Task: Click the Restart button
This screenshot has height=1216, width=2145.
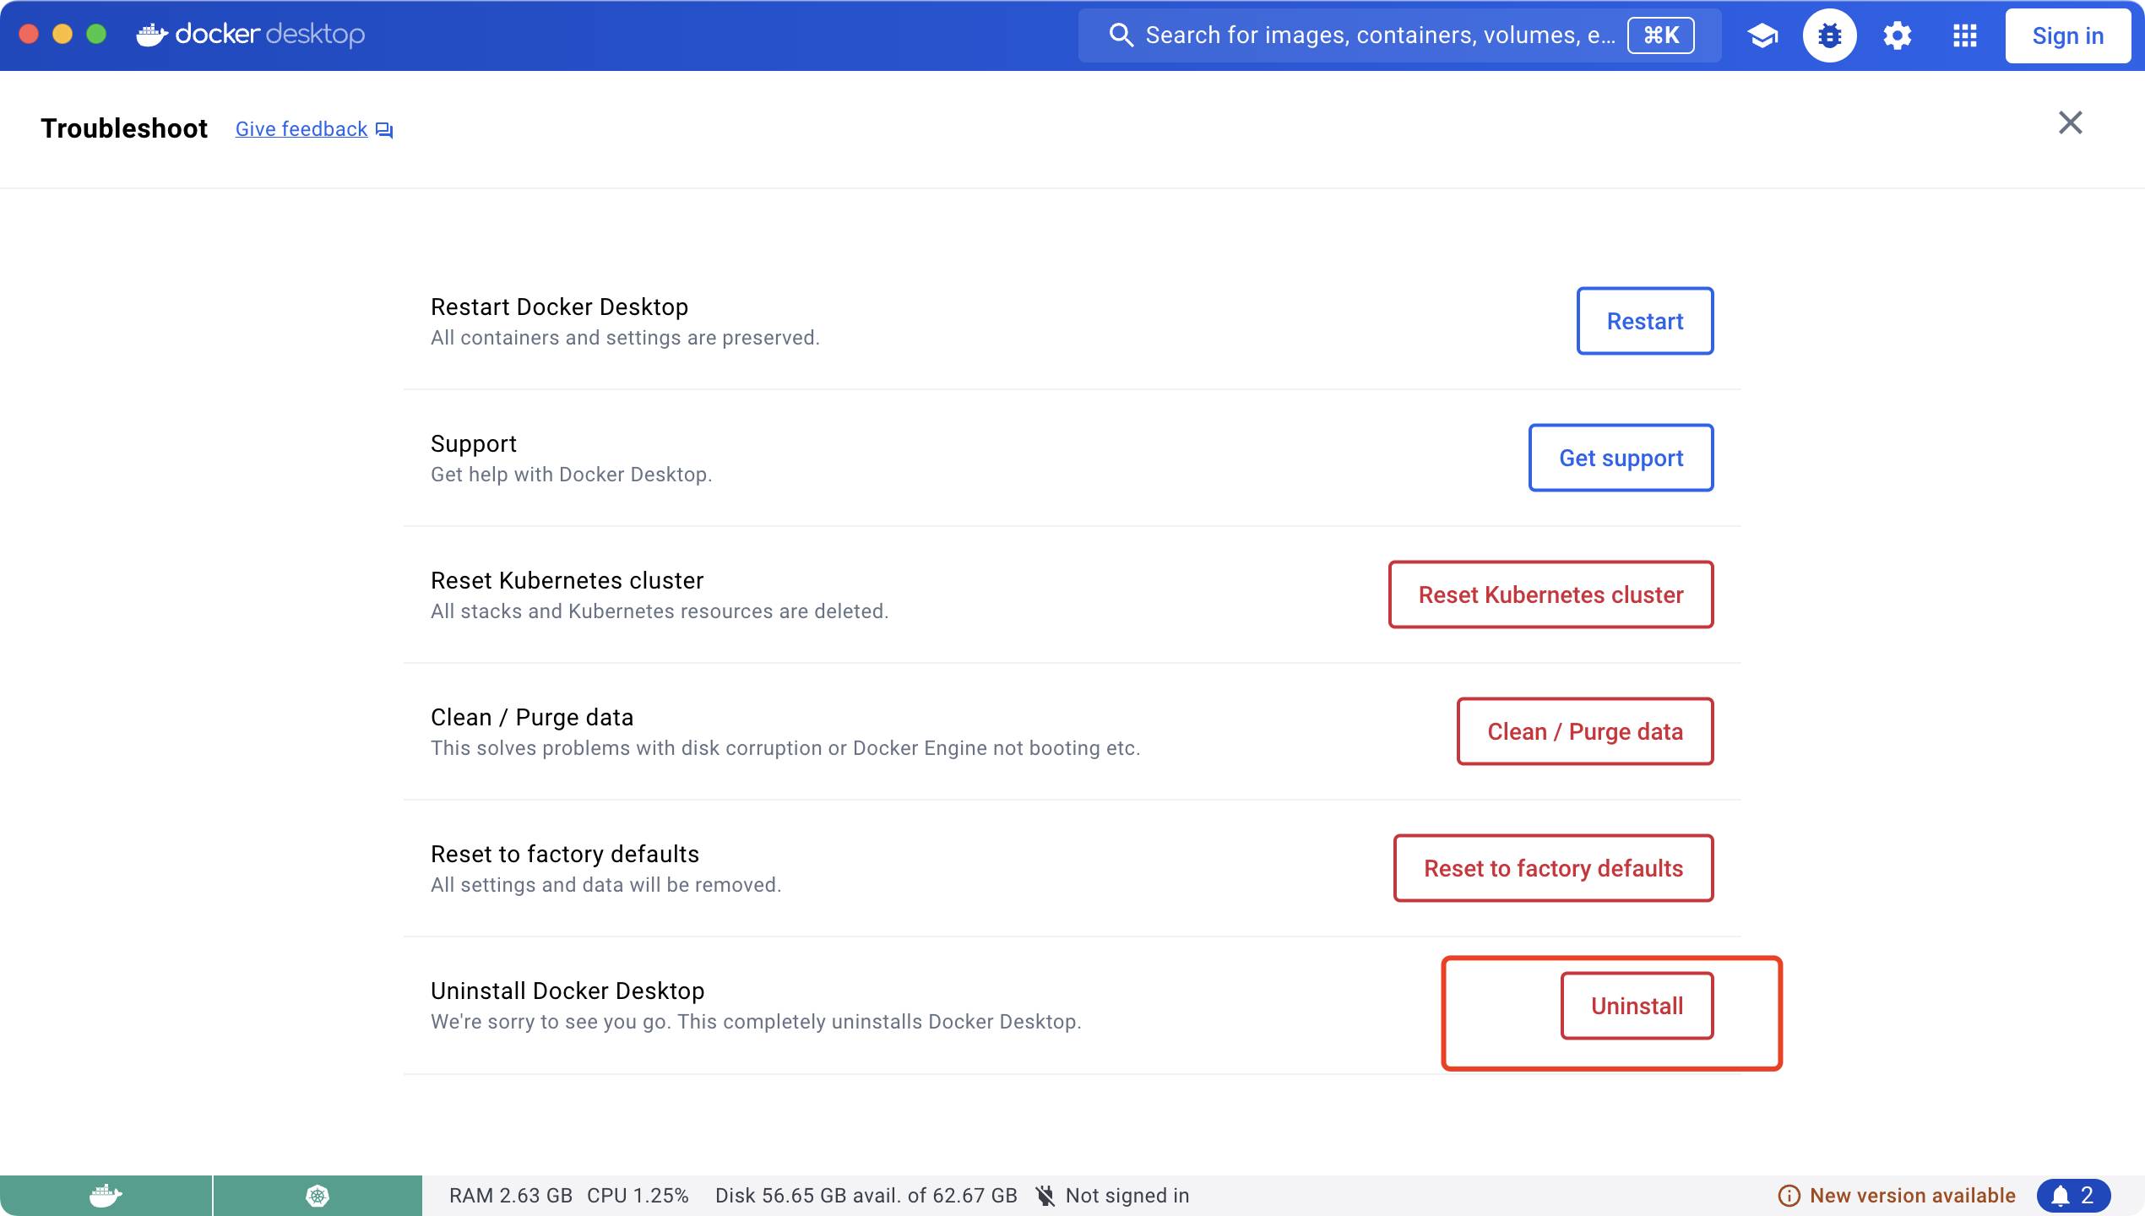Action: (1644, 321)
